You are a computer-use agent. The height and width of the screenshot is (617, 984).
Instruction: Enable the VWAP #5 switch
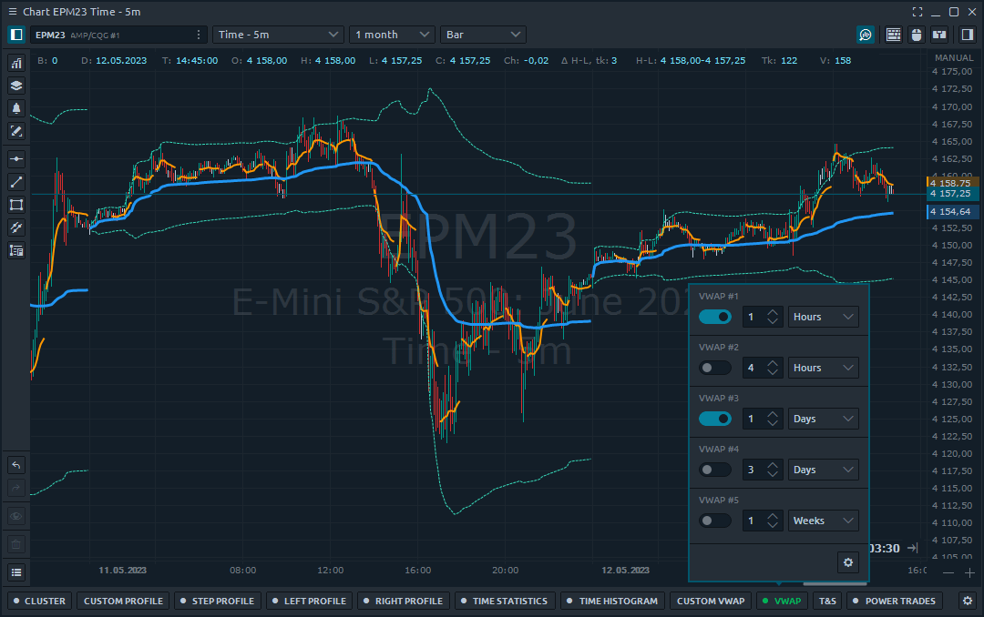(x=715, y=521)
